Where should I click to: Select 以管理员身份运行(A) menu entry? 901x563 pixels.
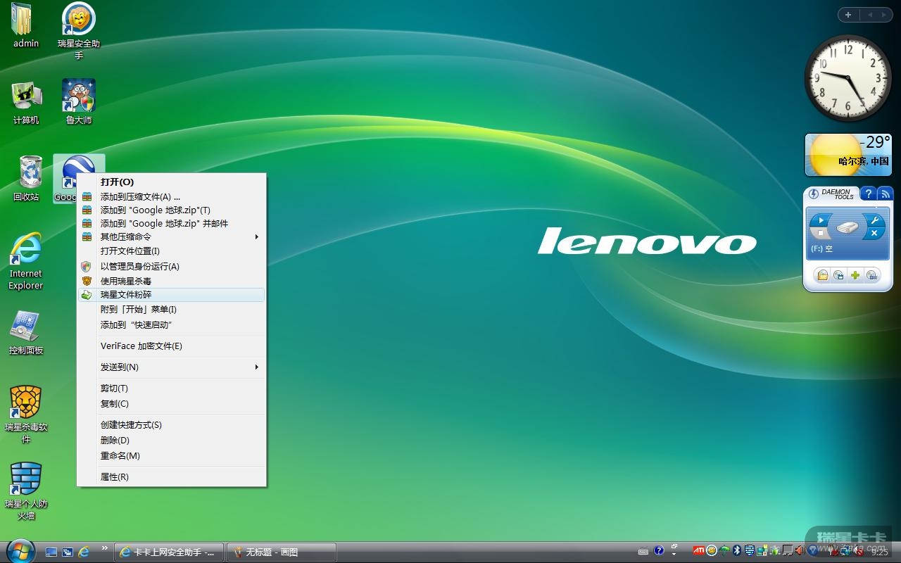(140, 267)
